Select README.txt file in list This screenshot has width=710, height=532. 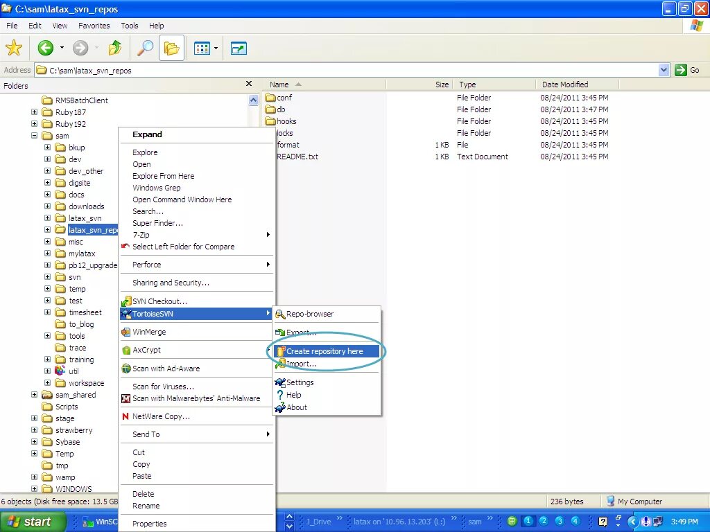297,157
